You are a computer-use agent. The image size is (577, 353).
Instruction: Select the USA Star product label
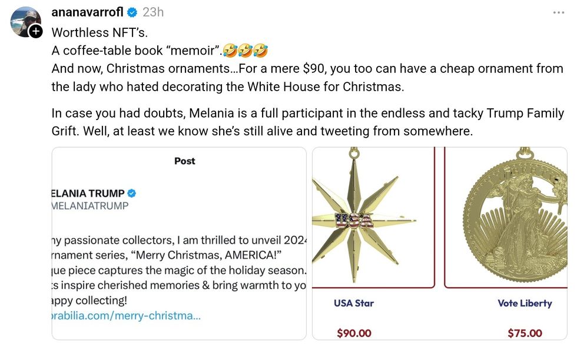354,303
